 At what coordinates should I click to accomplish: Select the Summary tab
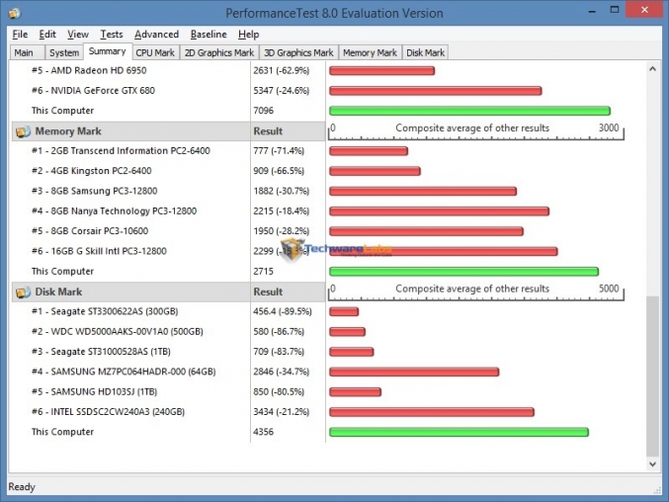pos(107,51)
